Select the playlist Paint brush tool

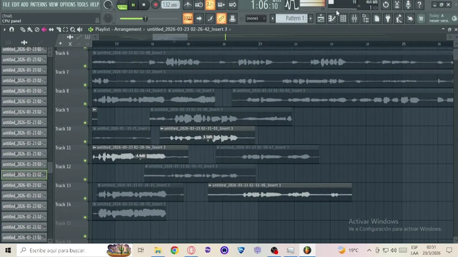tap(30, 30)
